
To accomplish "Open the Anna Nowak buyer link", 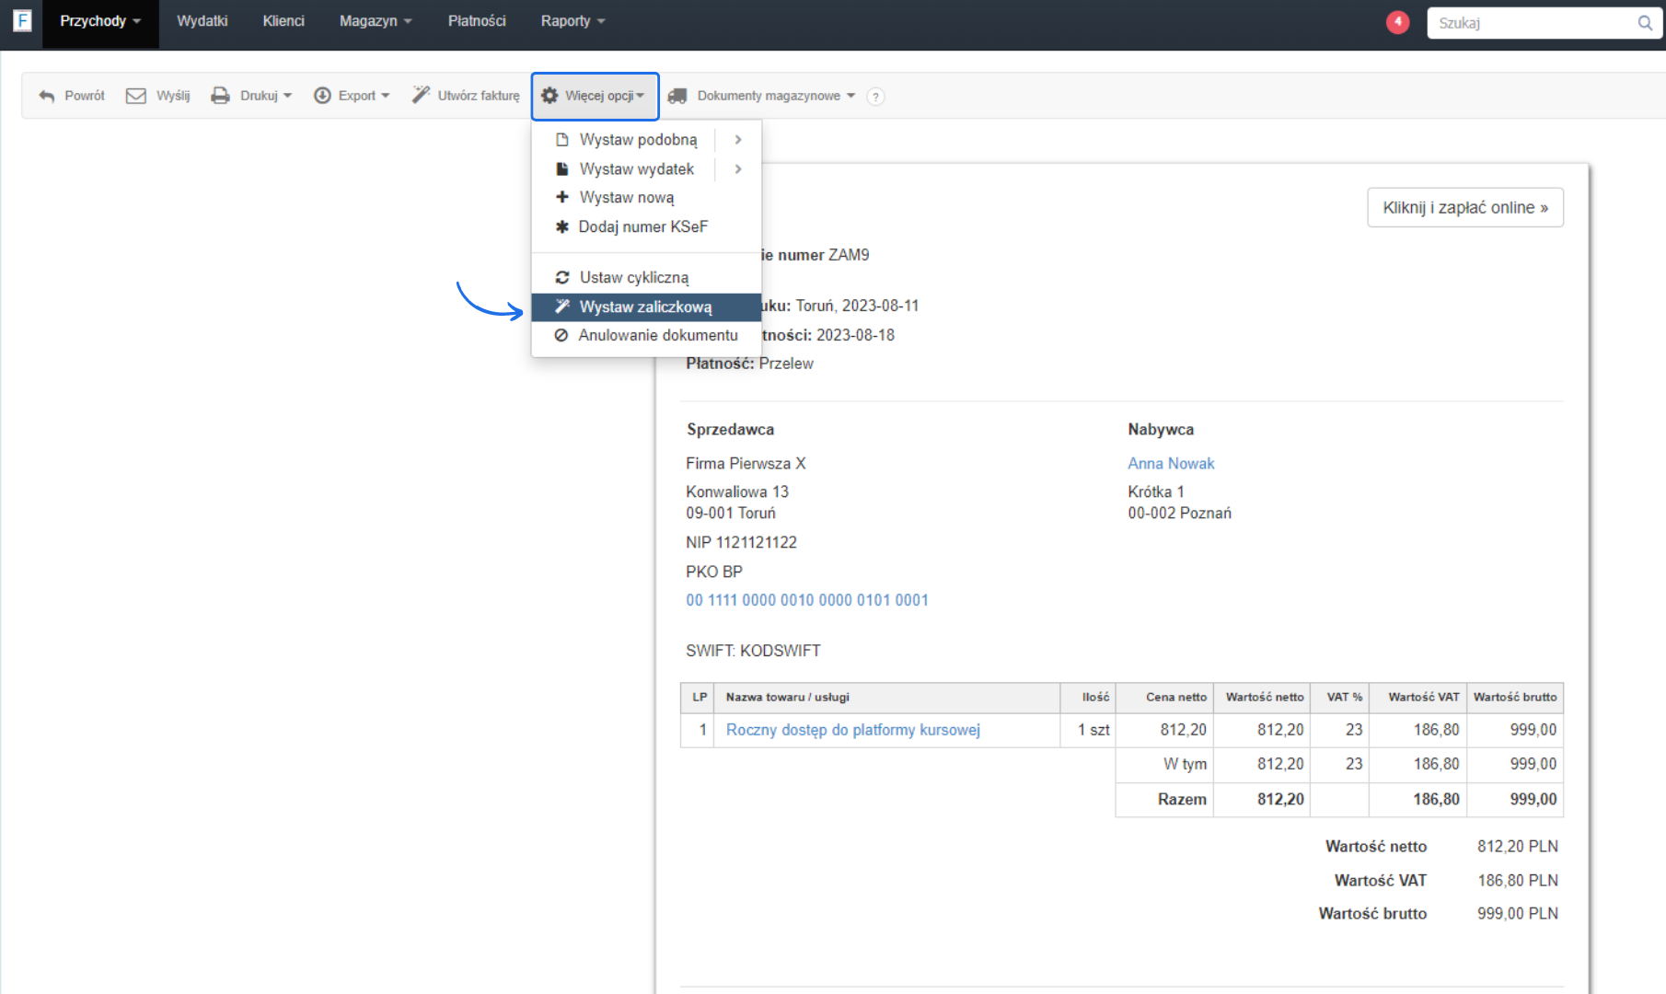I will tap(1171, 463).
